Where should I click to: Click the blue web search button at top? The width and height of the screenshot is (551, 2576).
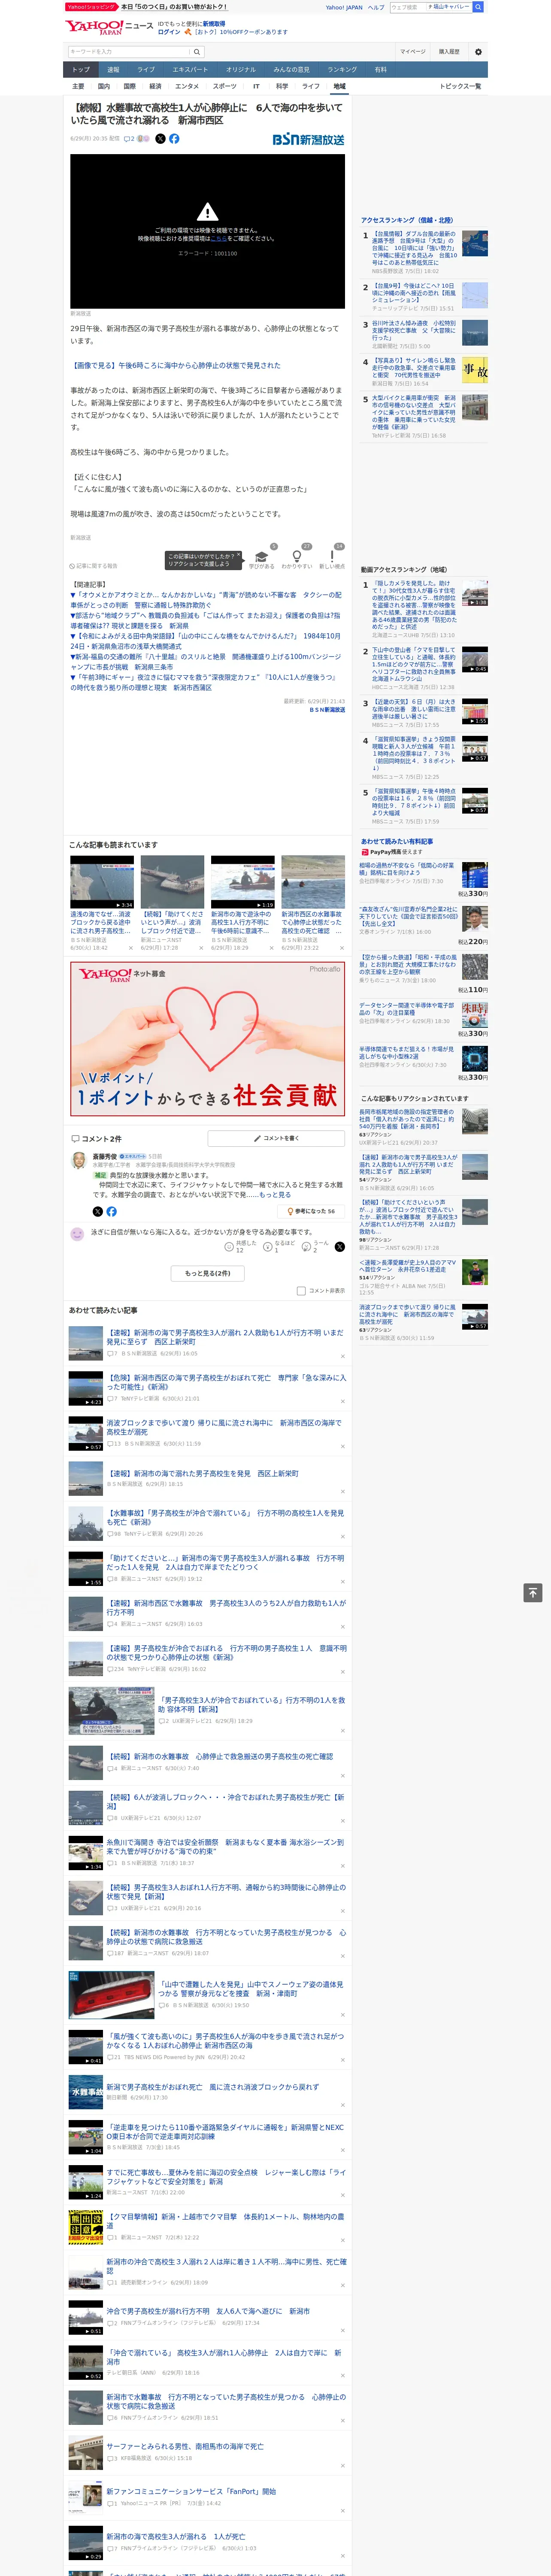[x=478, y=7]
